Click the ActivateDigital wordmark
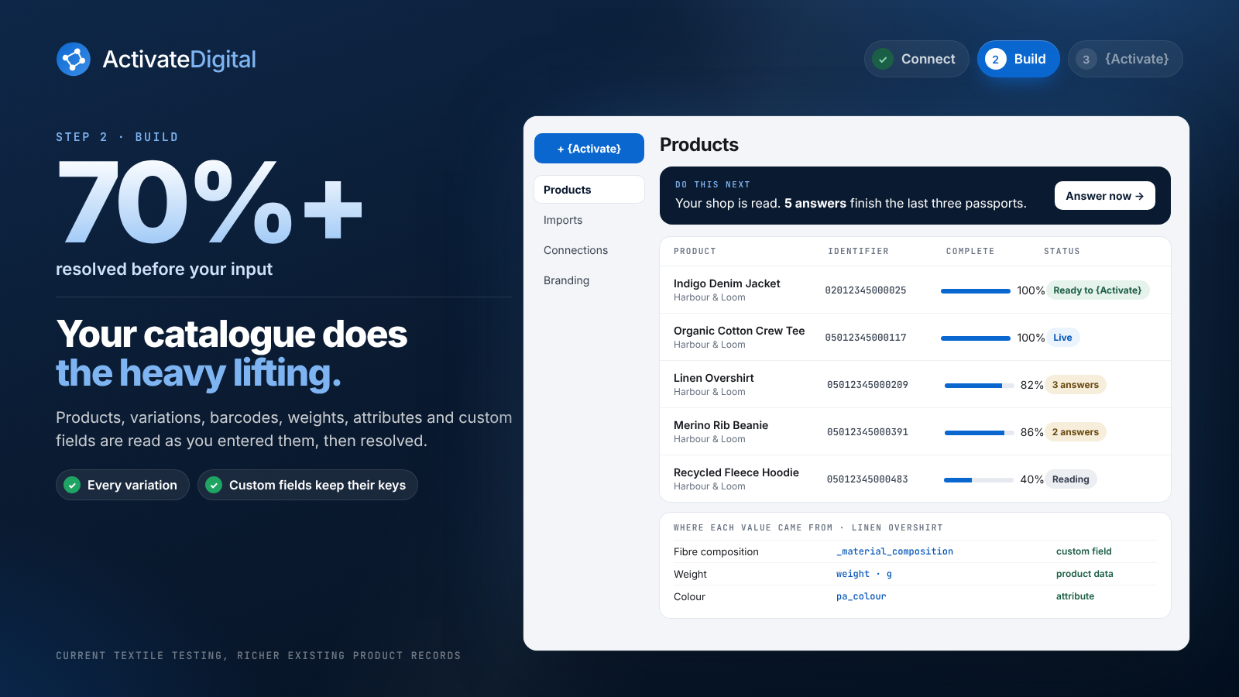1239x697 pixels. [179, 59]
